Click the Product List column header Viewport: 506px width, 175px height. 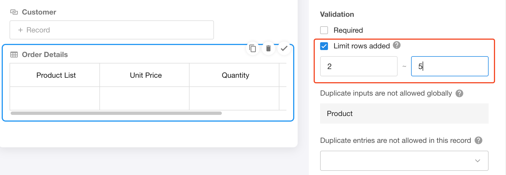[x=56, y=75]
